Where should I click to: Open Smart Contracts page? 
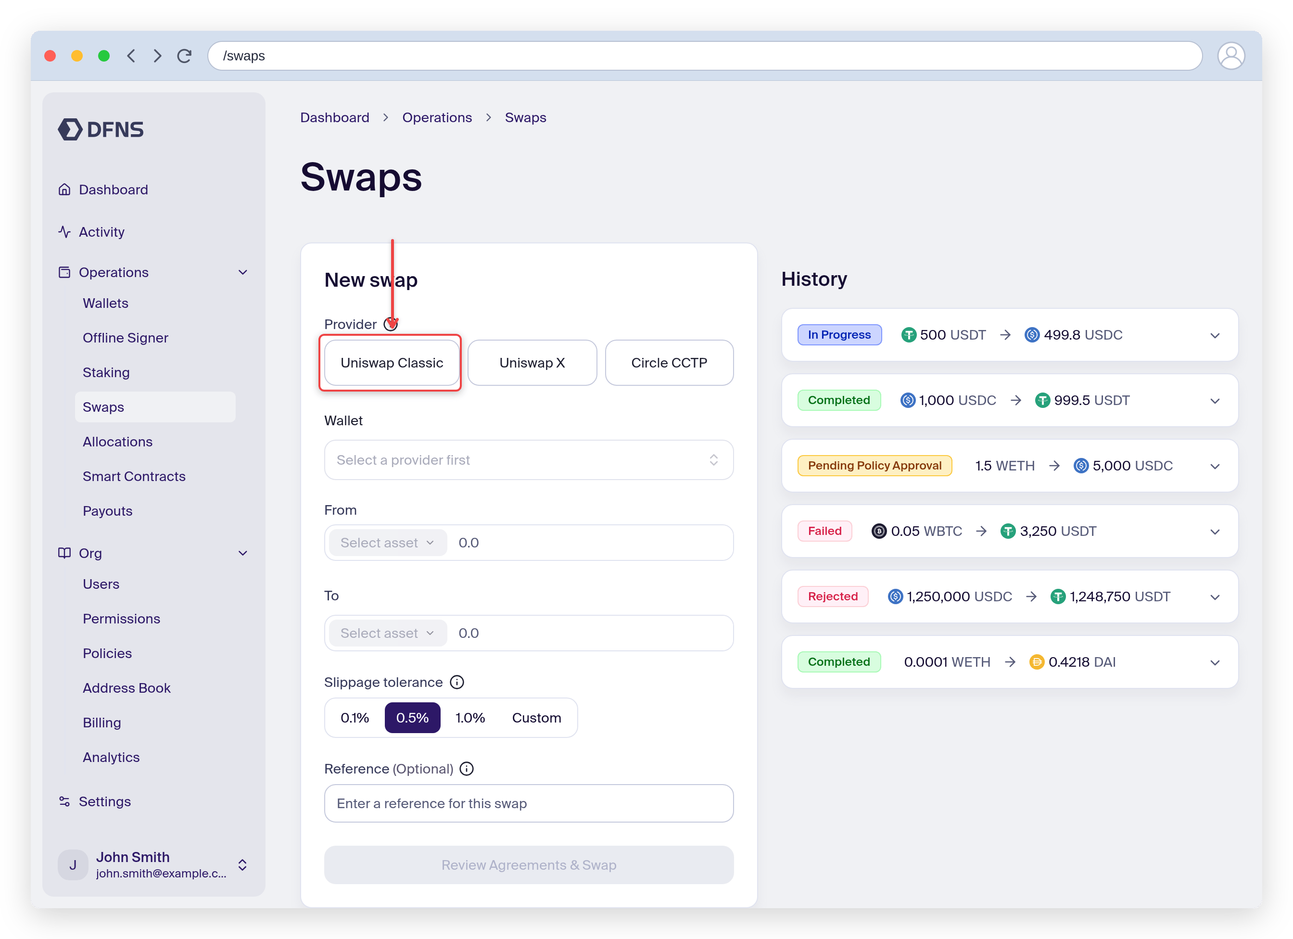[134, 477]
